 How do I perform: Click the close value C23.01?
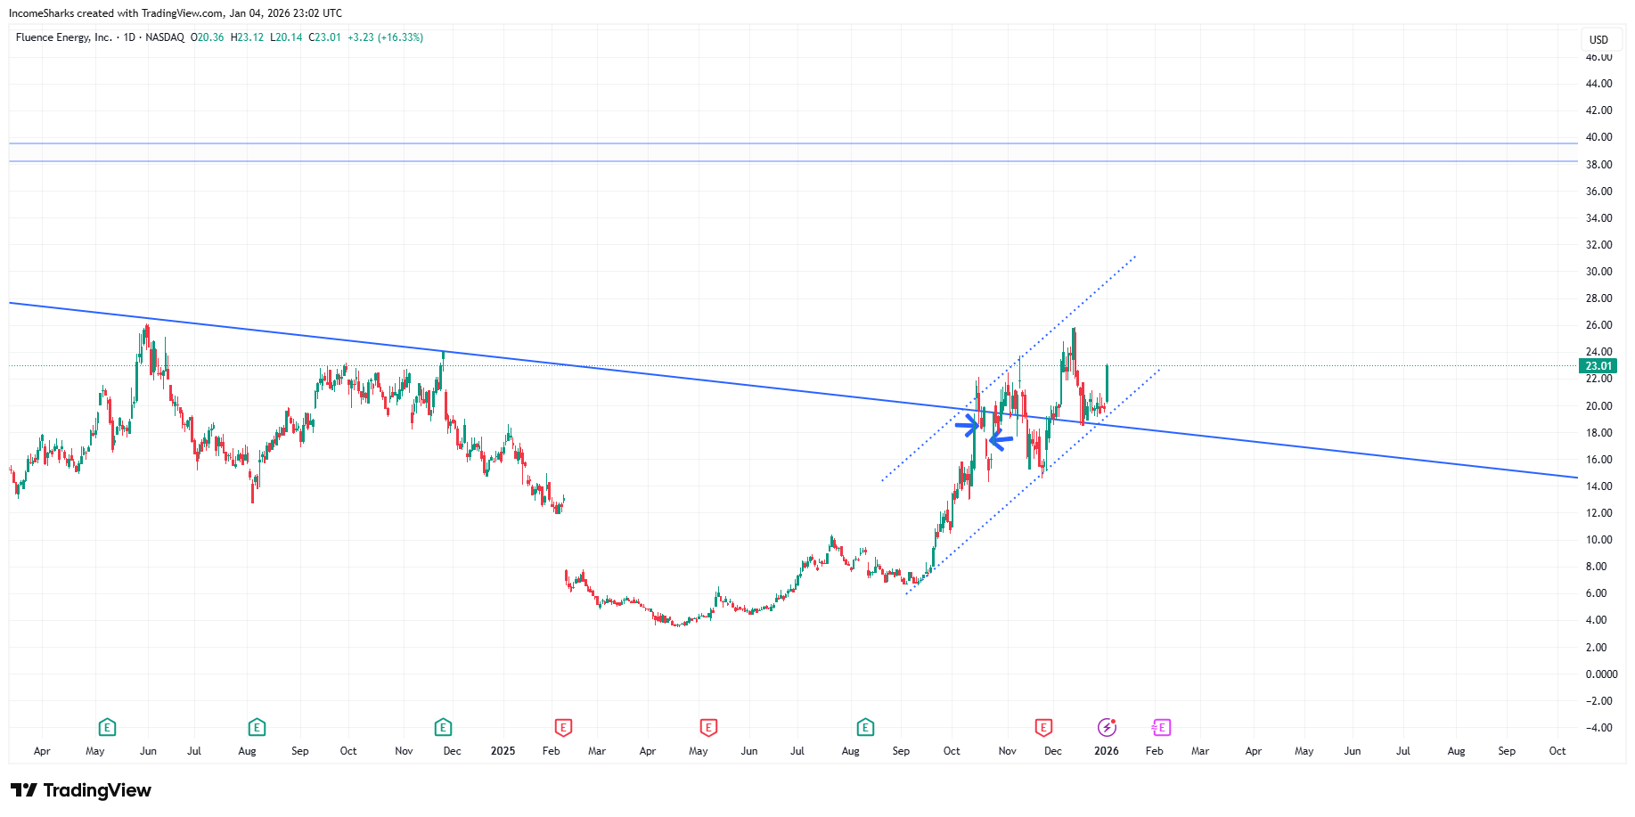(325, 37)
